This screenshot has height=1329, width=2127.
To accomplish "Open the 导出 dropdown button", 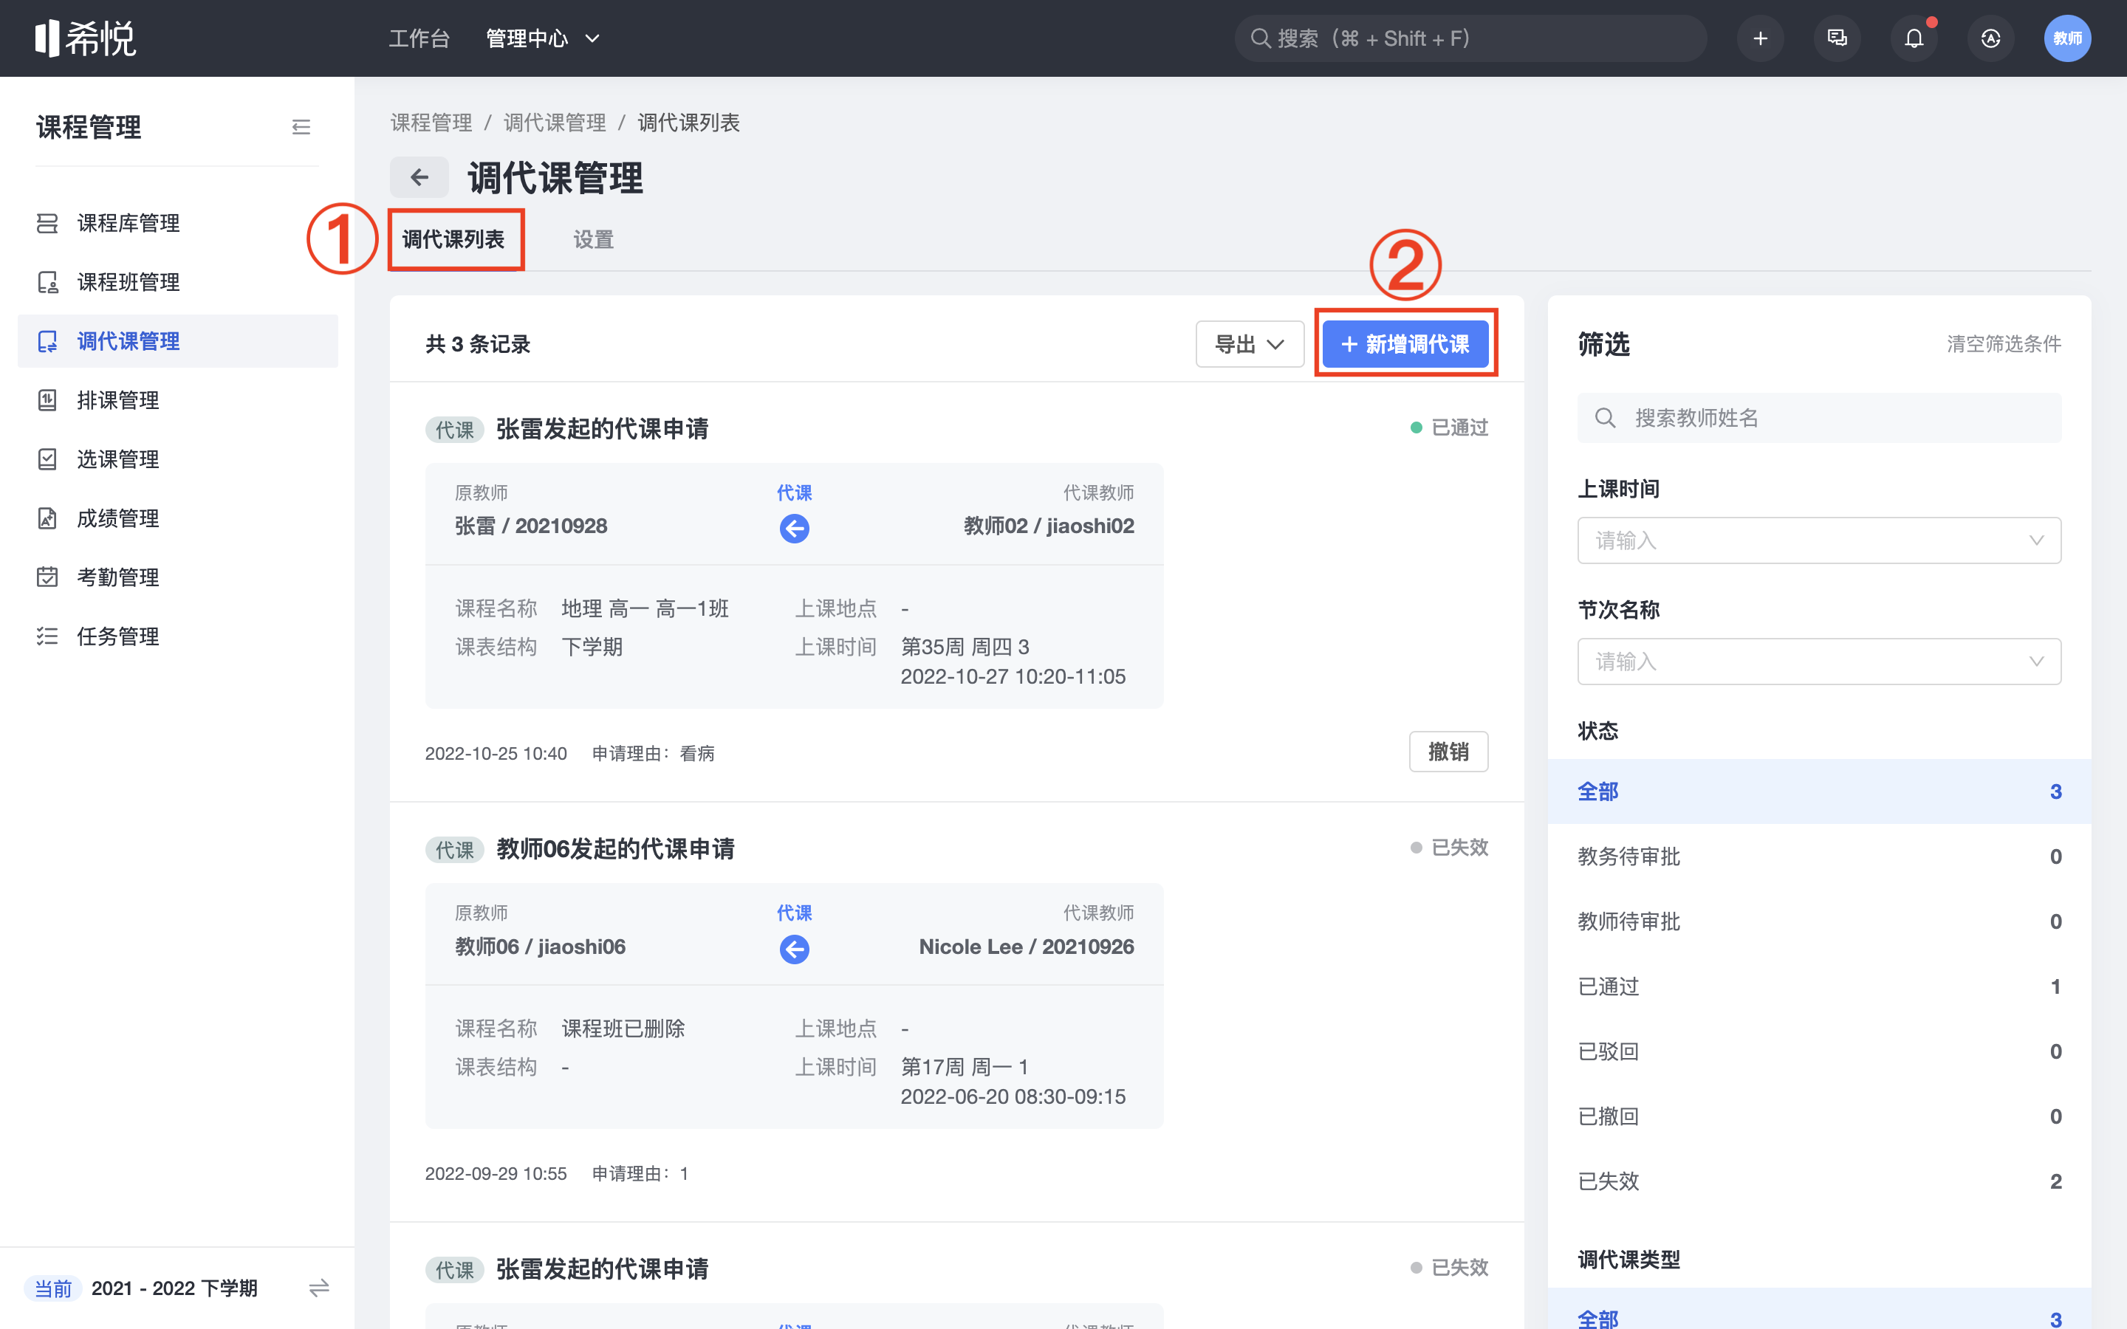I will click(x=1249, y=343).
